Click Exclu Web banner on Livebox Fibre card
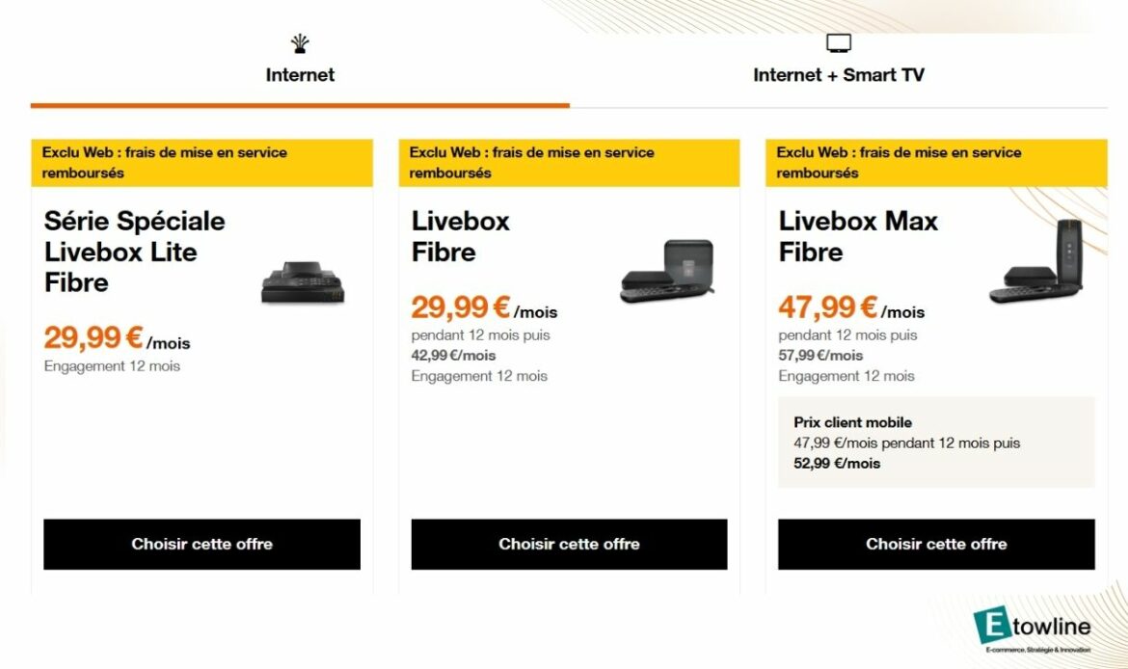Image resolution: width=1128 pixels, height=669 pixels. point(569,163)
